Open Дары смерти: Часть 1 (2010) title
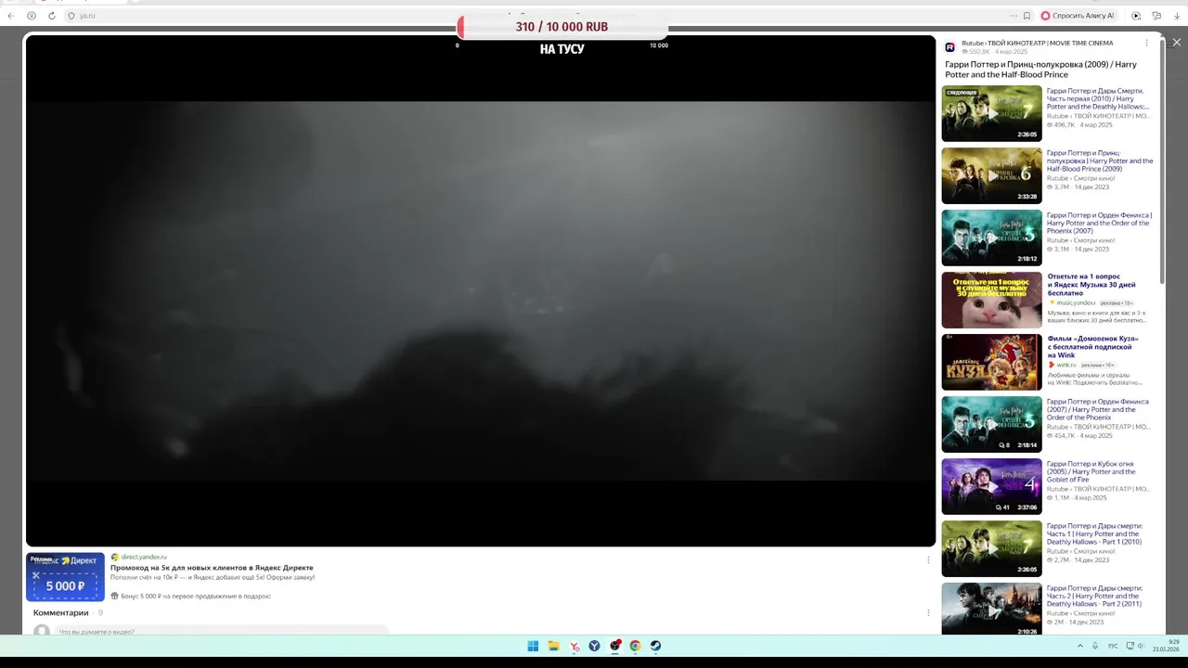 [x=1095, y=533]
